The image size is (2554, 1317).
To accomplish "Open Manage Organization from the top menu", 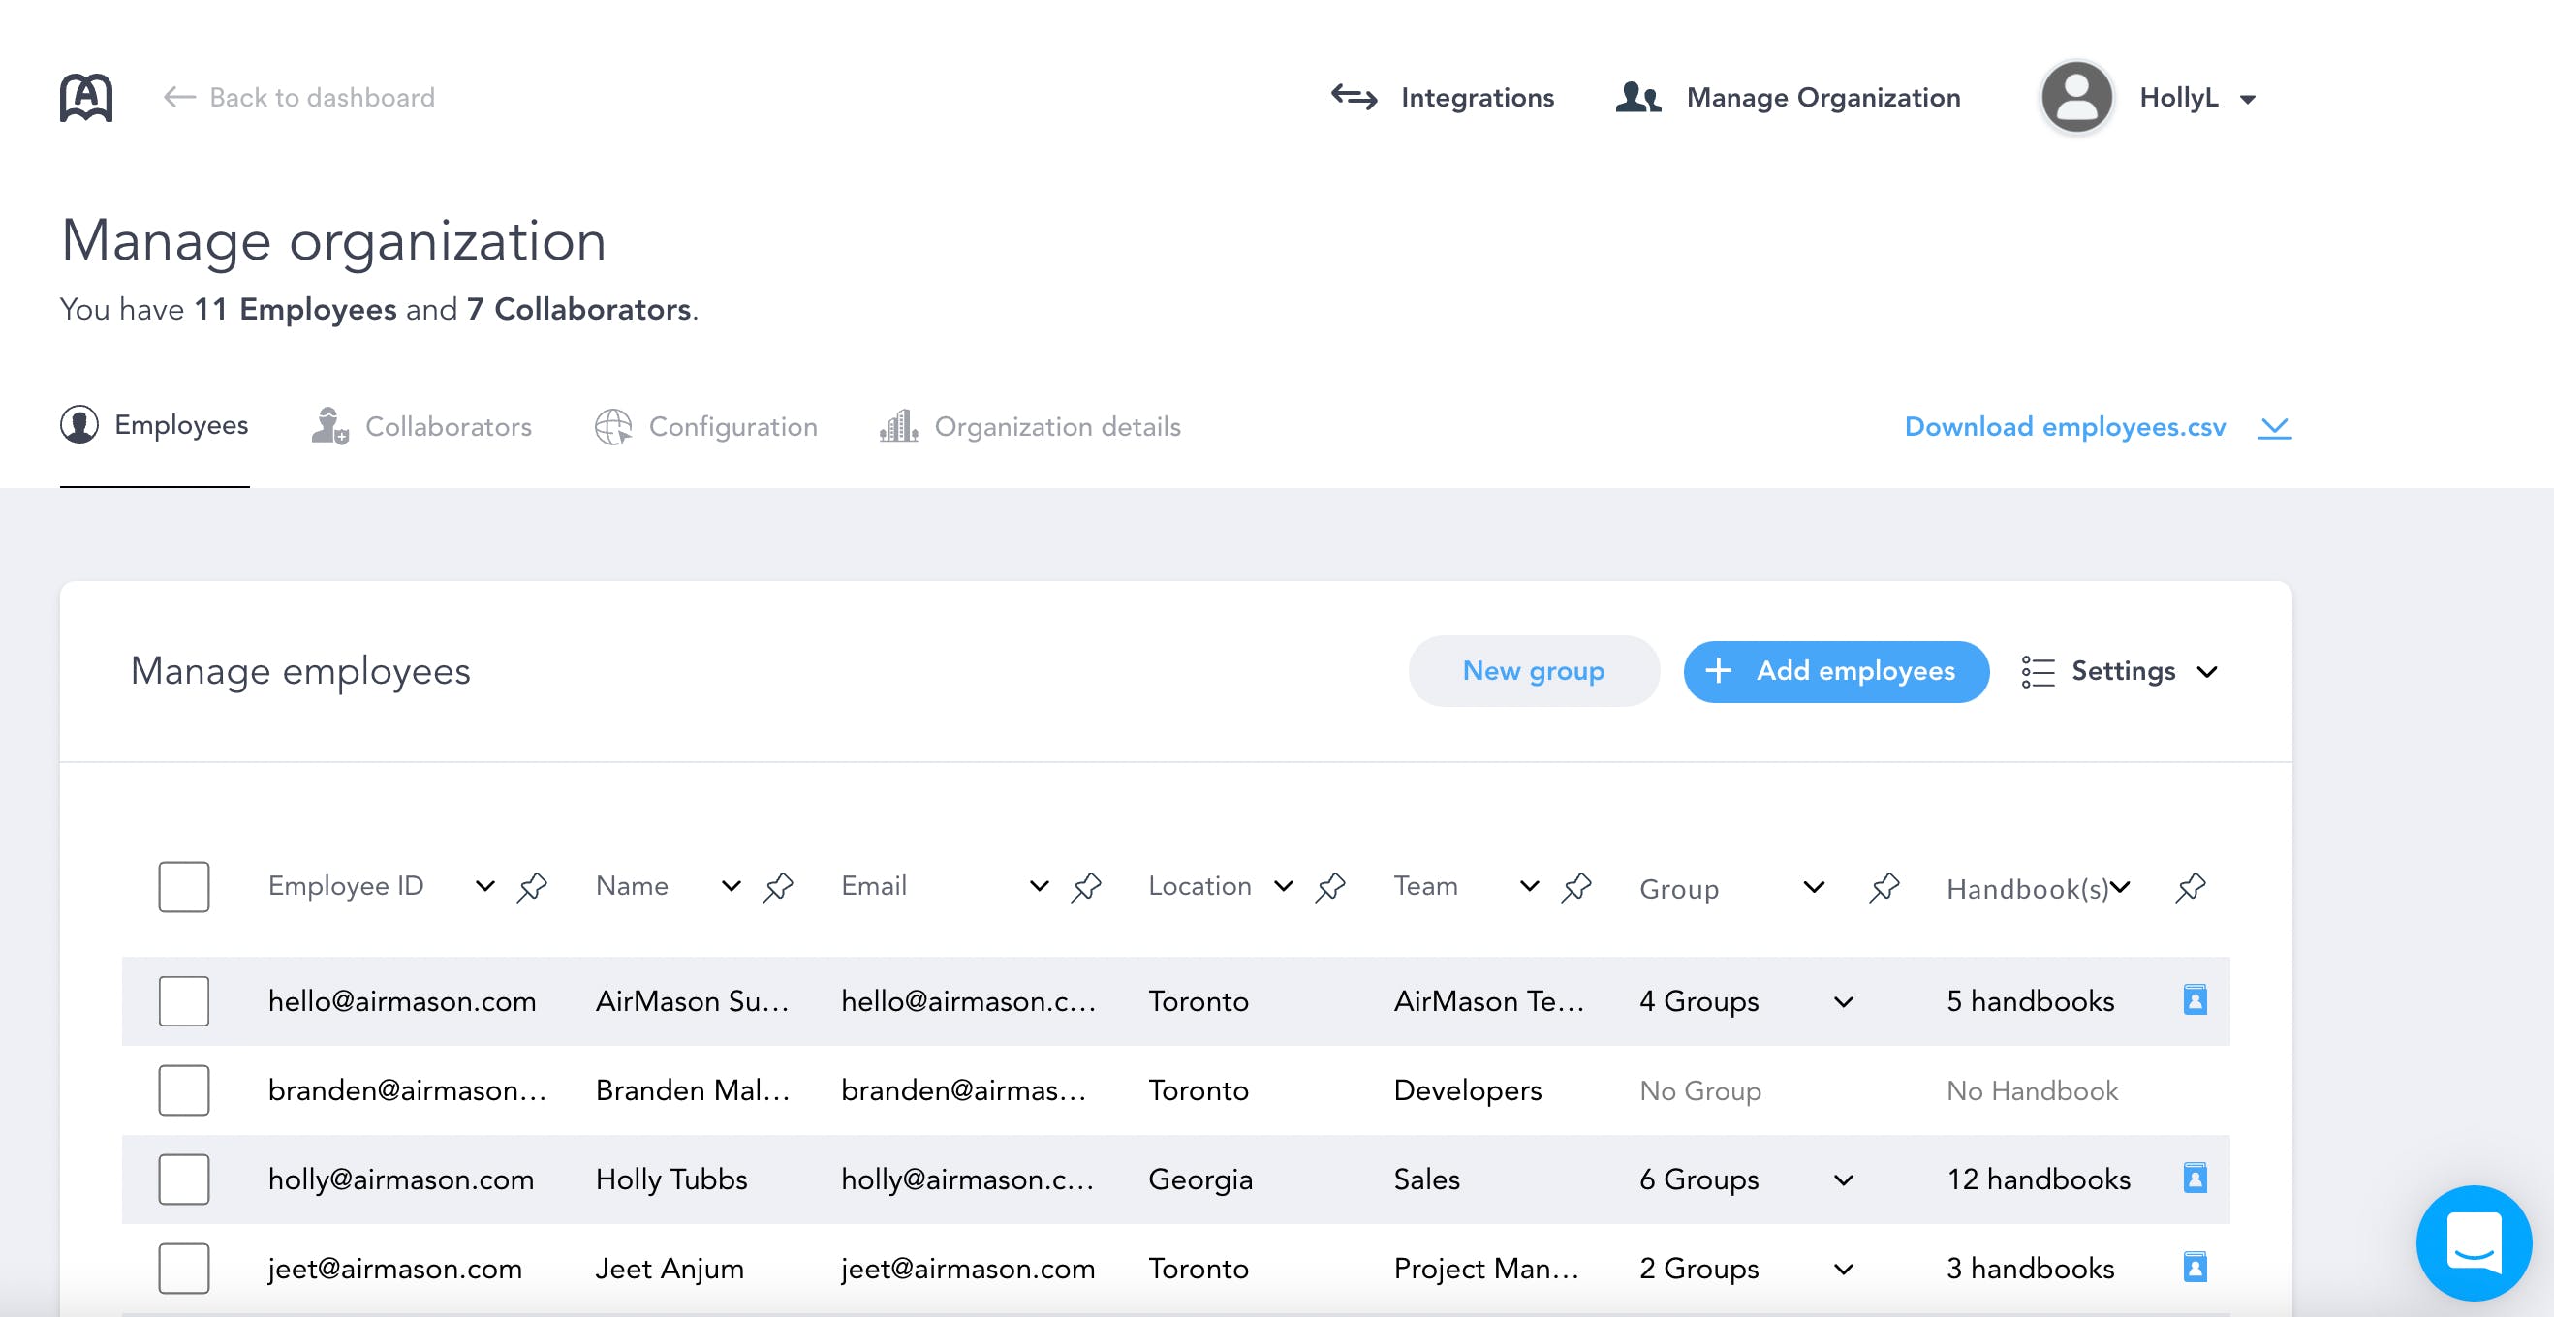I will point(1789,97).
